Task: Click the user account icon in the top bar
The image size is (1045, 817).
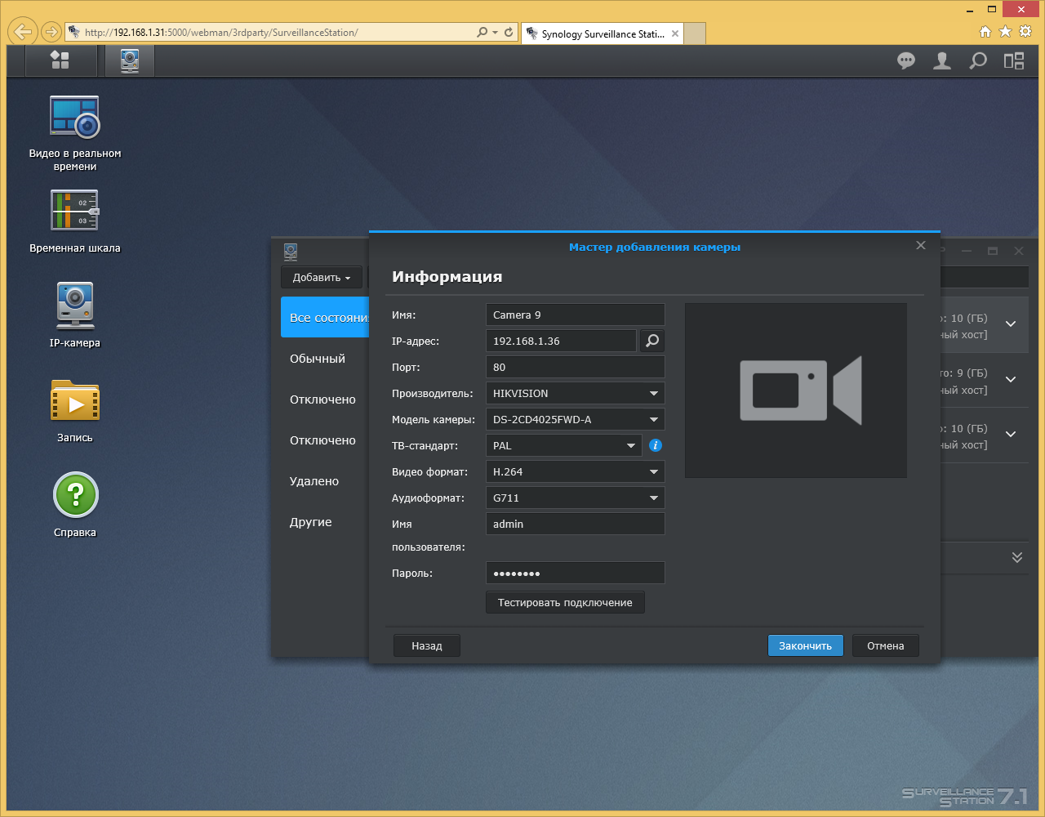Action: (x=942, y=60)
